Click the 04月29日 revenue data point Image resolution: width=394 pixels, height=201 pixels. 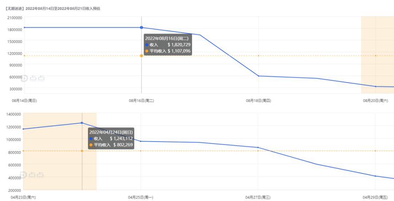tap(375, 176)
